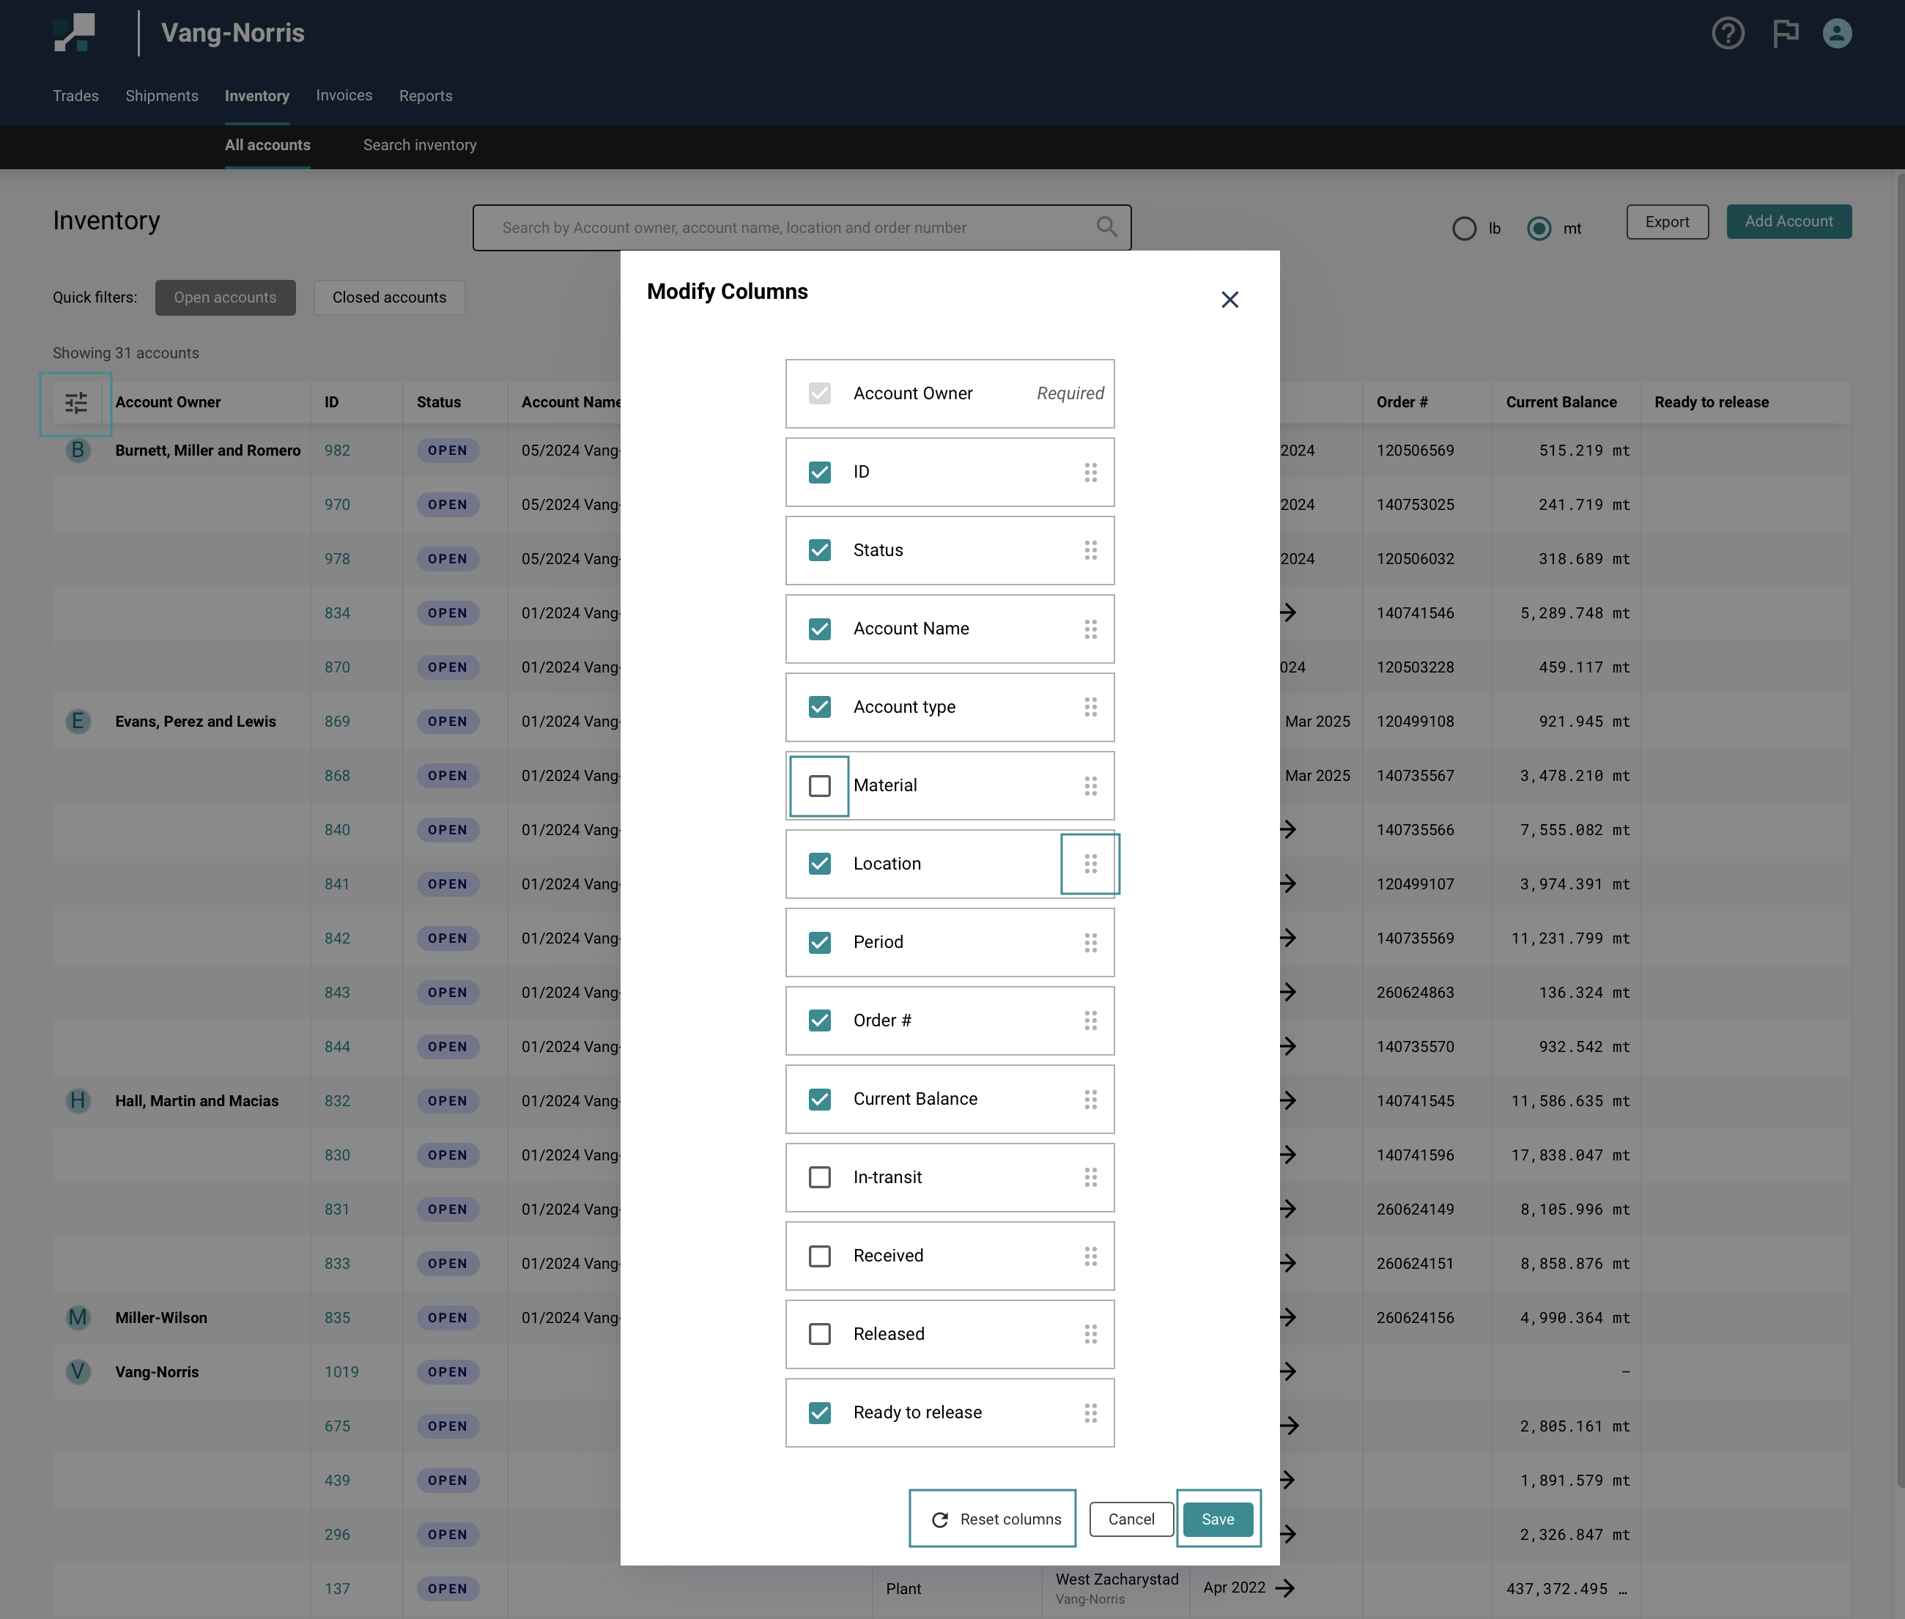This screenshot has width=1905, height=1619.
Task: Check the In-transit column checkbox
Action: [x=819, y=1177]
